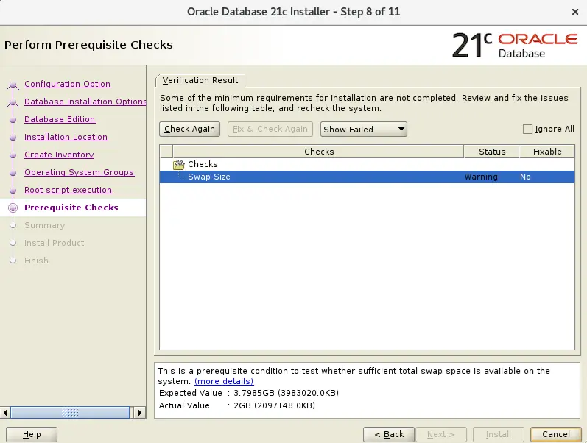Open Operating System Groups step
Screen dimensions: 587x443
tap(79, 172)
